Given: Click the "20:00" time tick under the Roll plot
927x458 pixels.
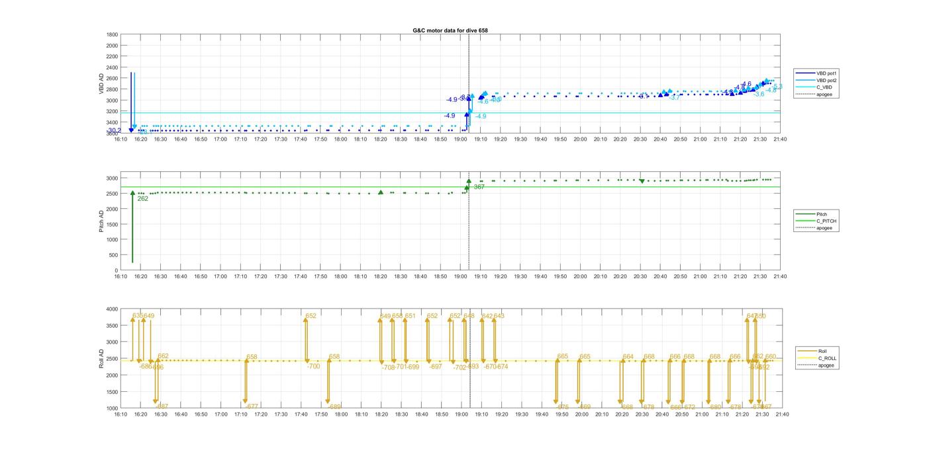Looking at the screenshot, I should [581, 414].
